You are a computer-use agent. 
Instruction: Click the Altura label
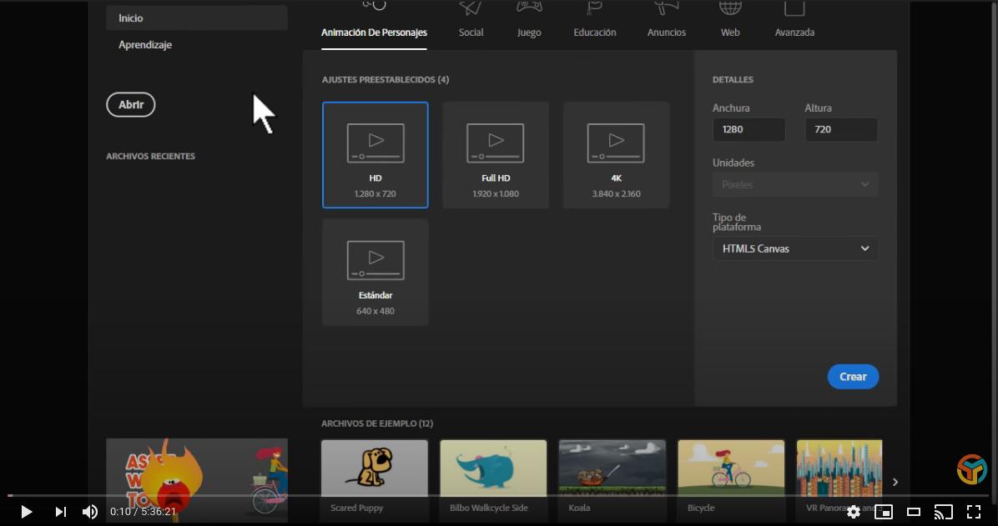pos(818,108)
